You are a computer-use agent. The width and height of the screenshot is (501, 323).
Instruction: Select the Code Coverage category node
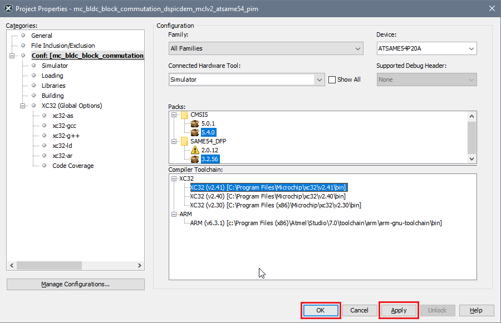(x=73, y=166)
